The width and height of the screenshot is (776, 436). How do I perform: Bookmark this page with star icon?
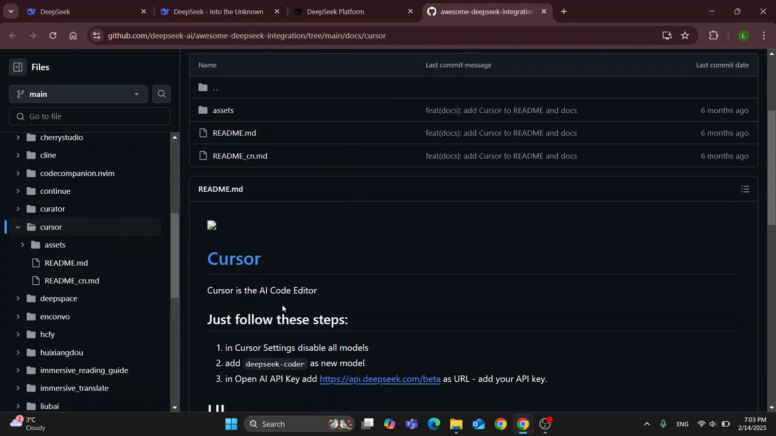click(685, 35)
